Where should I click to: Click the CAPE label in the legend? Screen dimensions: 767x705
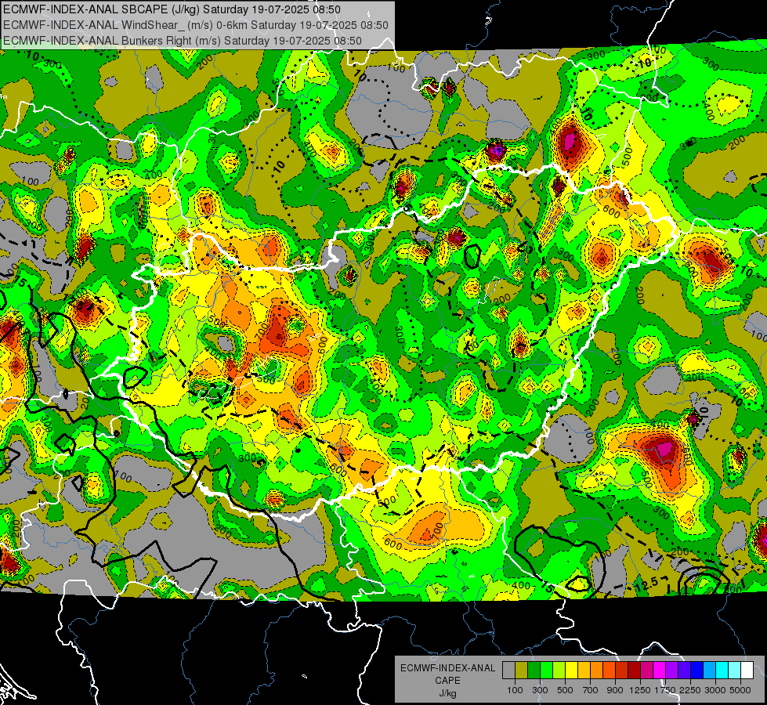coord(447,681)
